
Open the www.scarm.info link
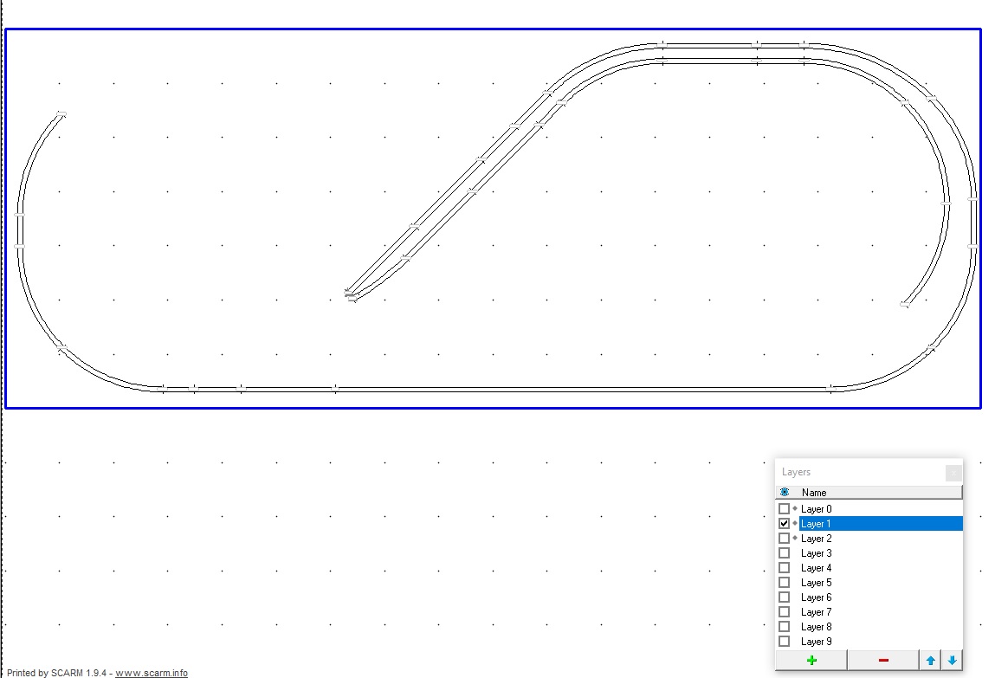tap(152, 673)
